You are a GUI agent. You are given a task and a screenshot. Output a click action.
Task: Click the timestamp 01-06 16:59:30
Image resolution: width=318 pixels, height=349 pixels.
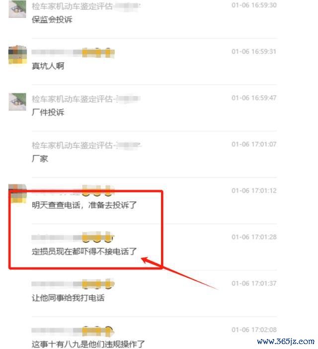coord(254,5)
